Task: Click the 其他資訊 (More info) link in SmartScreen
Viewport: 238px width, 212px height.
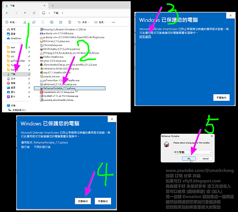Action: 145,36
